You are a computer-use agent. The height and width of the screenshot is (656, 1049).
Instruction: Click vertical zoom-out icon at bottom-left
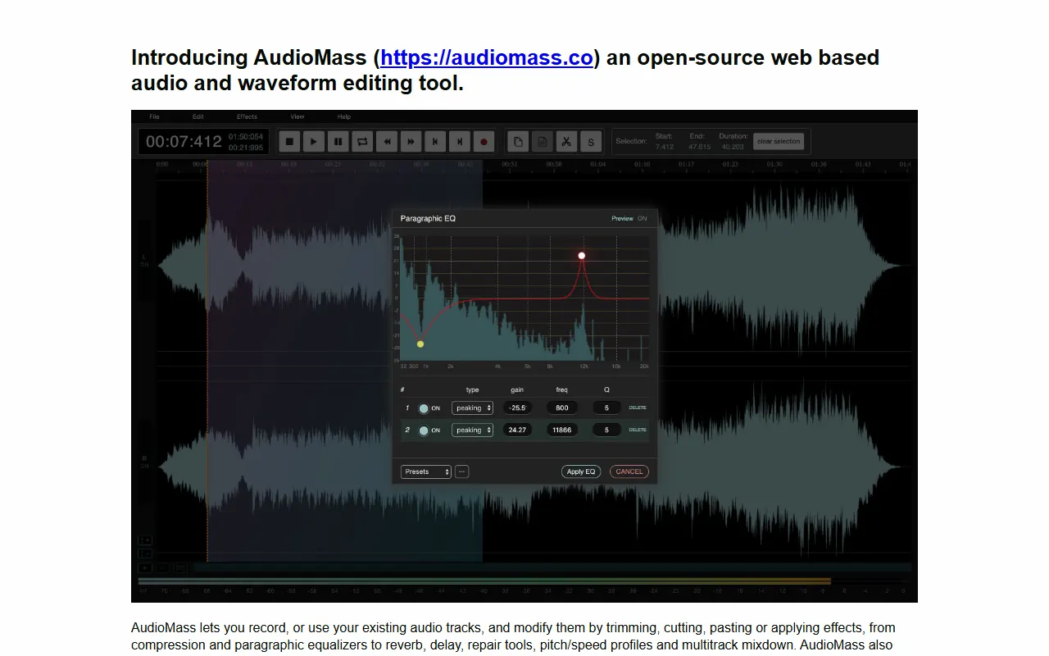click(x=145, y=553)
